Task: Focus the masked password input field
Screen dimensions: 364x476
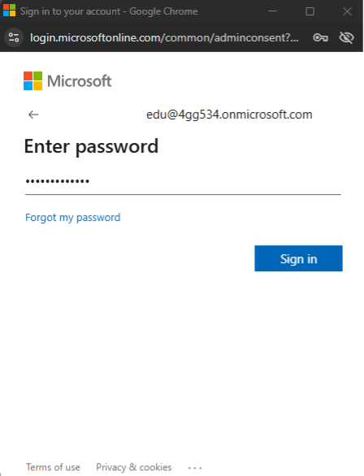Action: click(183, 181)
